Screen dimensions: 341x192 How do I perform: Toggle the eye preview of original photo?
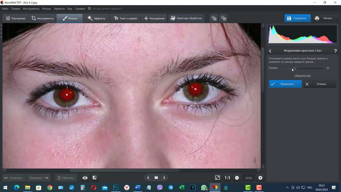(85, 178)
